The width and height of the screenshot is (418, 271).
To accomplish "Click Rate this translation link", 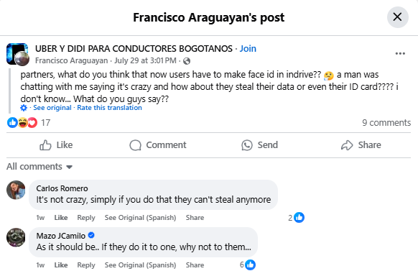I will click(x=110, y=108).
